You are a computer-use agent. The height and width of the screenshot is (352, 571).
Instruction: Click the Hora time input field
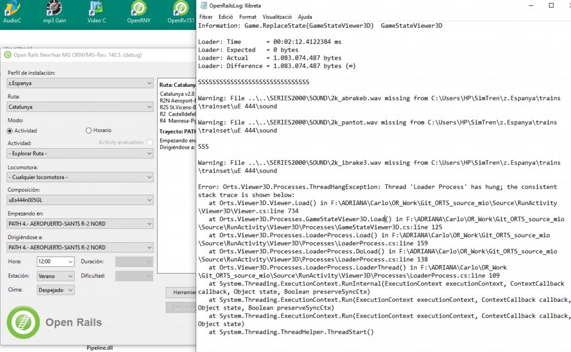50,261
